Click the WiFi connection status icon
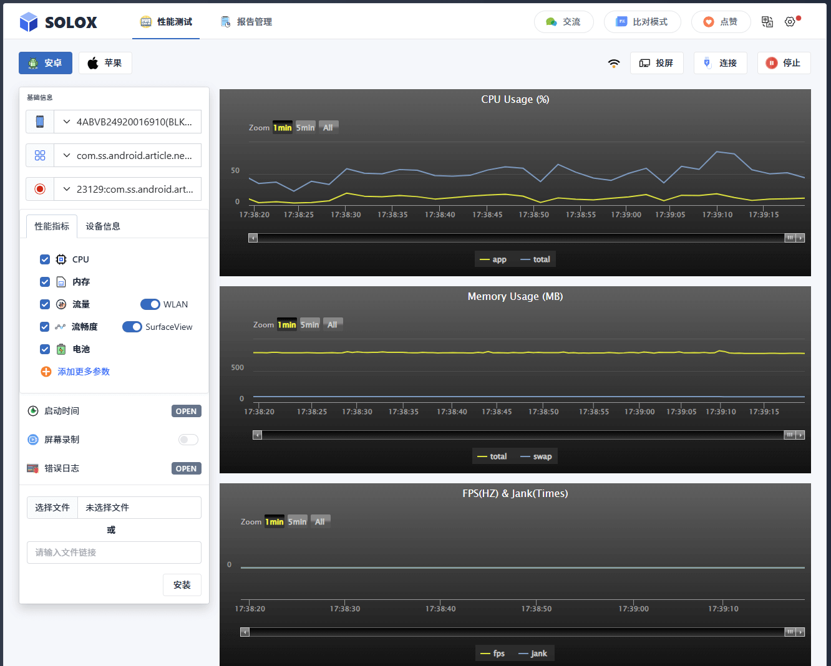This screenshot has height=666, width=831. click(614, 63)
